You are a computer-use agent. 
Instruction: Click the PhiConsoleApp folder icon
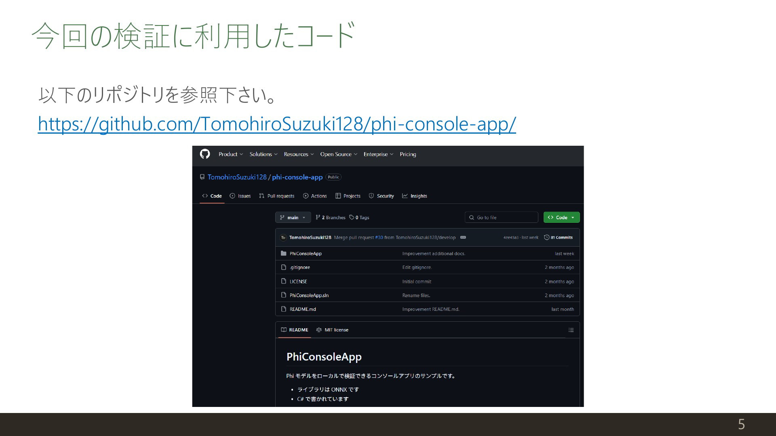click(x=284, y=254)
